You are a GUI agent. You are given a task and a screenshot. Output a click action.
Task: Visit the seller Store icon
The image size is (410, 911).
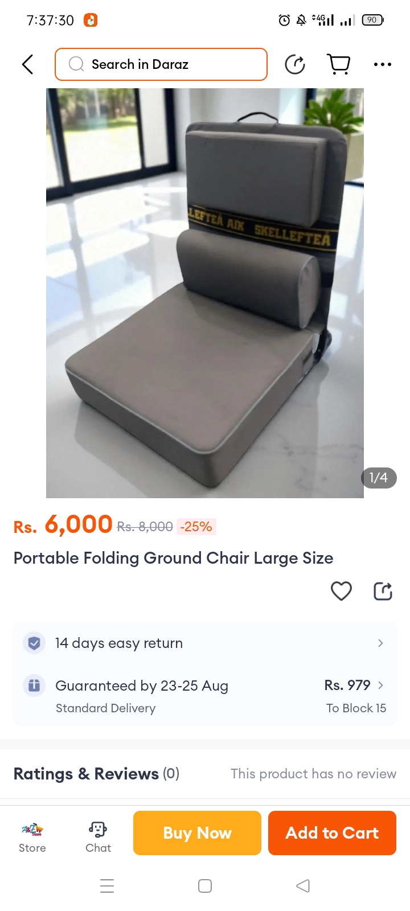(32, 837)
